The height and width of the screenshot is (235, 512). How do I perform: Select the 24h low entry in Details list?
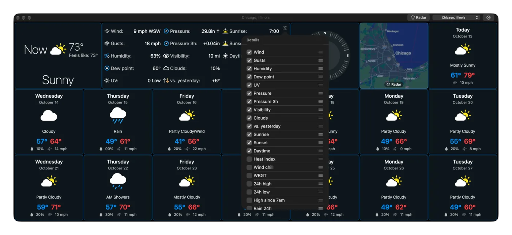[x=285, y=192]
